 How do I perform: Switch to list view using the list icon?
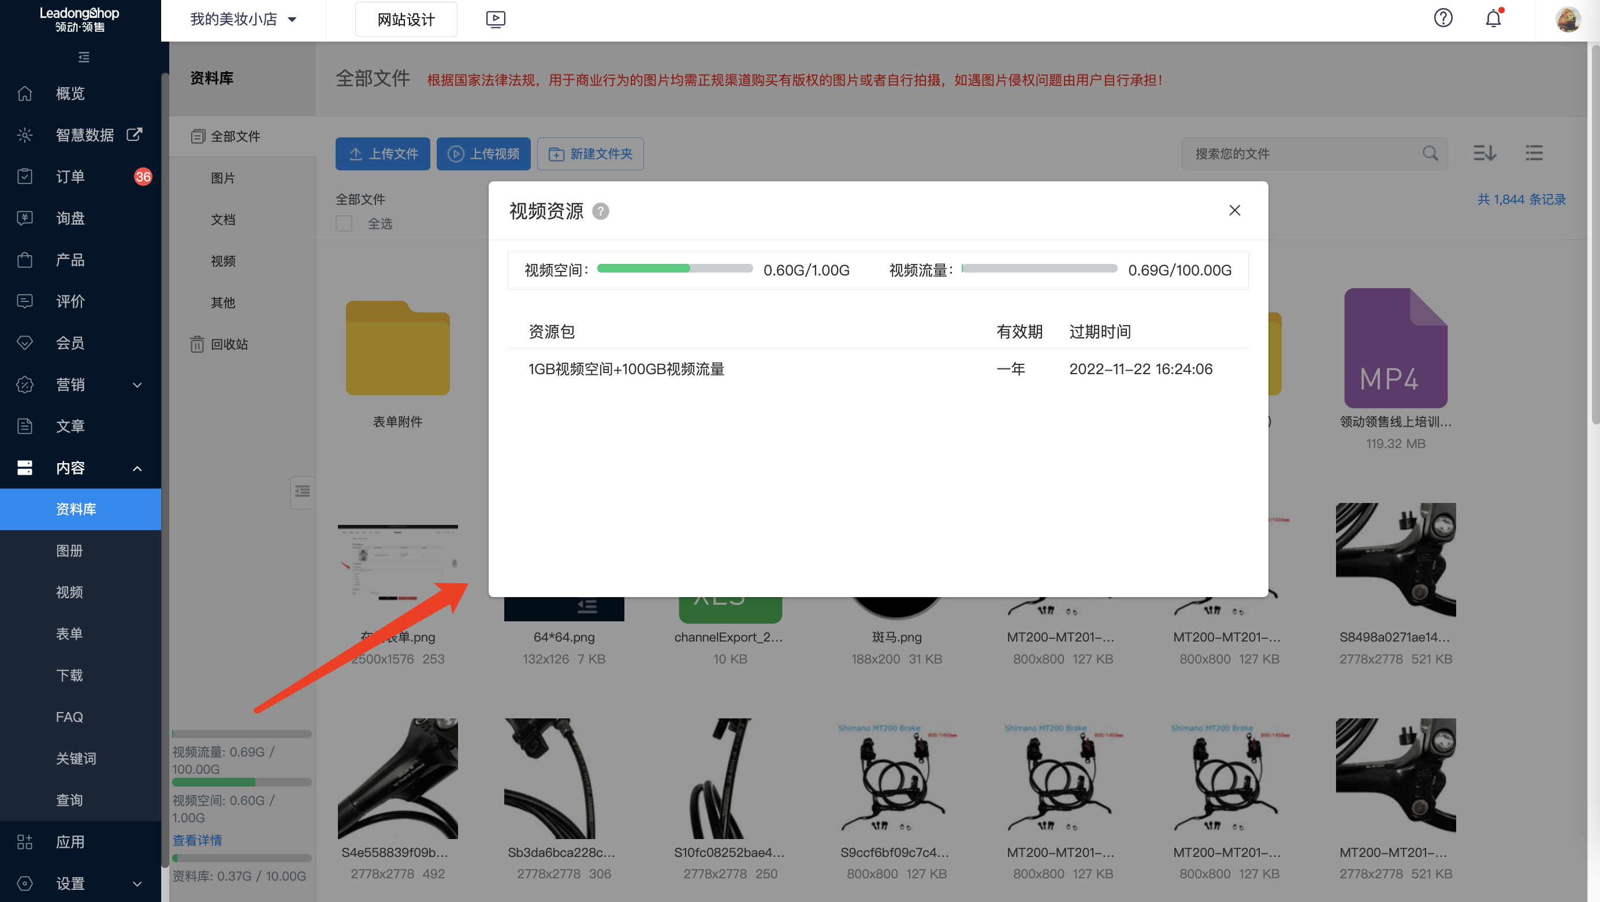1534,152
